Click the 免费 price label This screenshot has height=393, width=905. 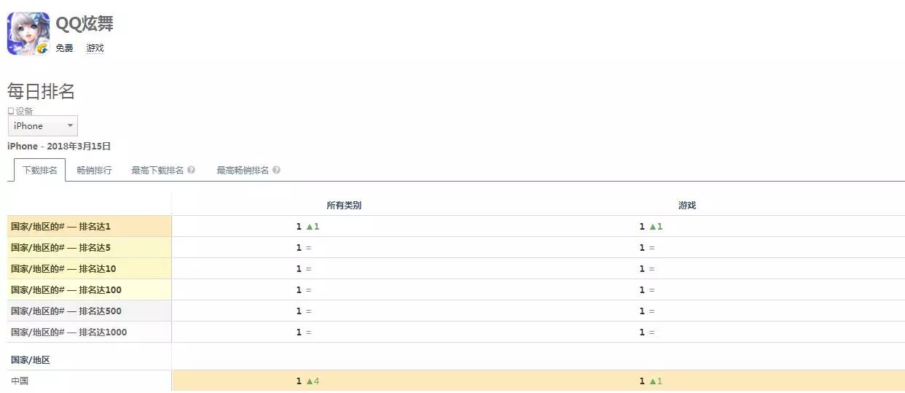click(x=65, y=48)
